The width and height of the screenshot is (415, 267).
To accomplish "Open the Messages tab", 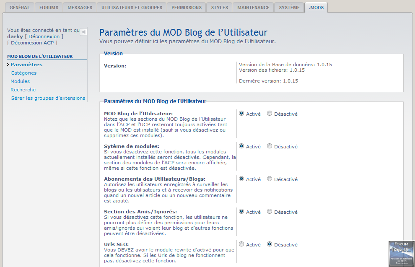I will click(80, 8).
